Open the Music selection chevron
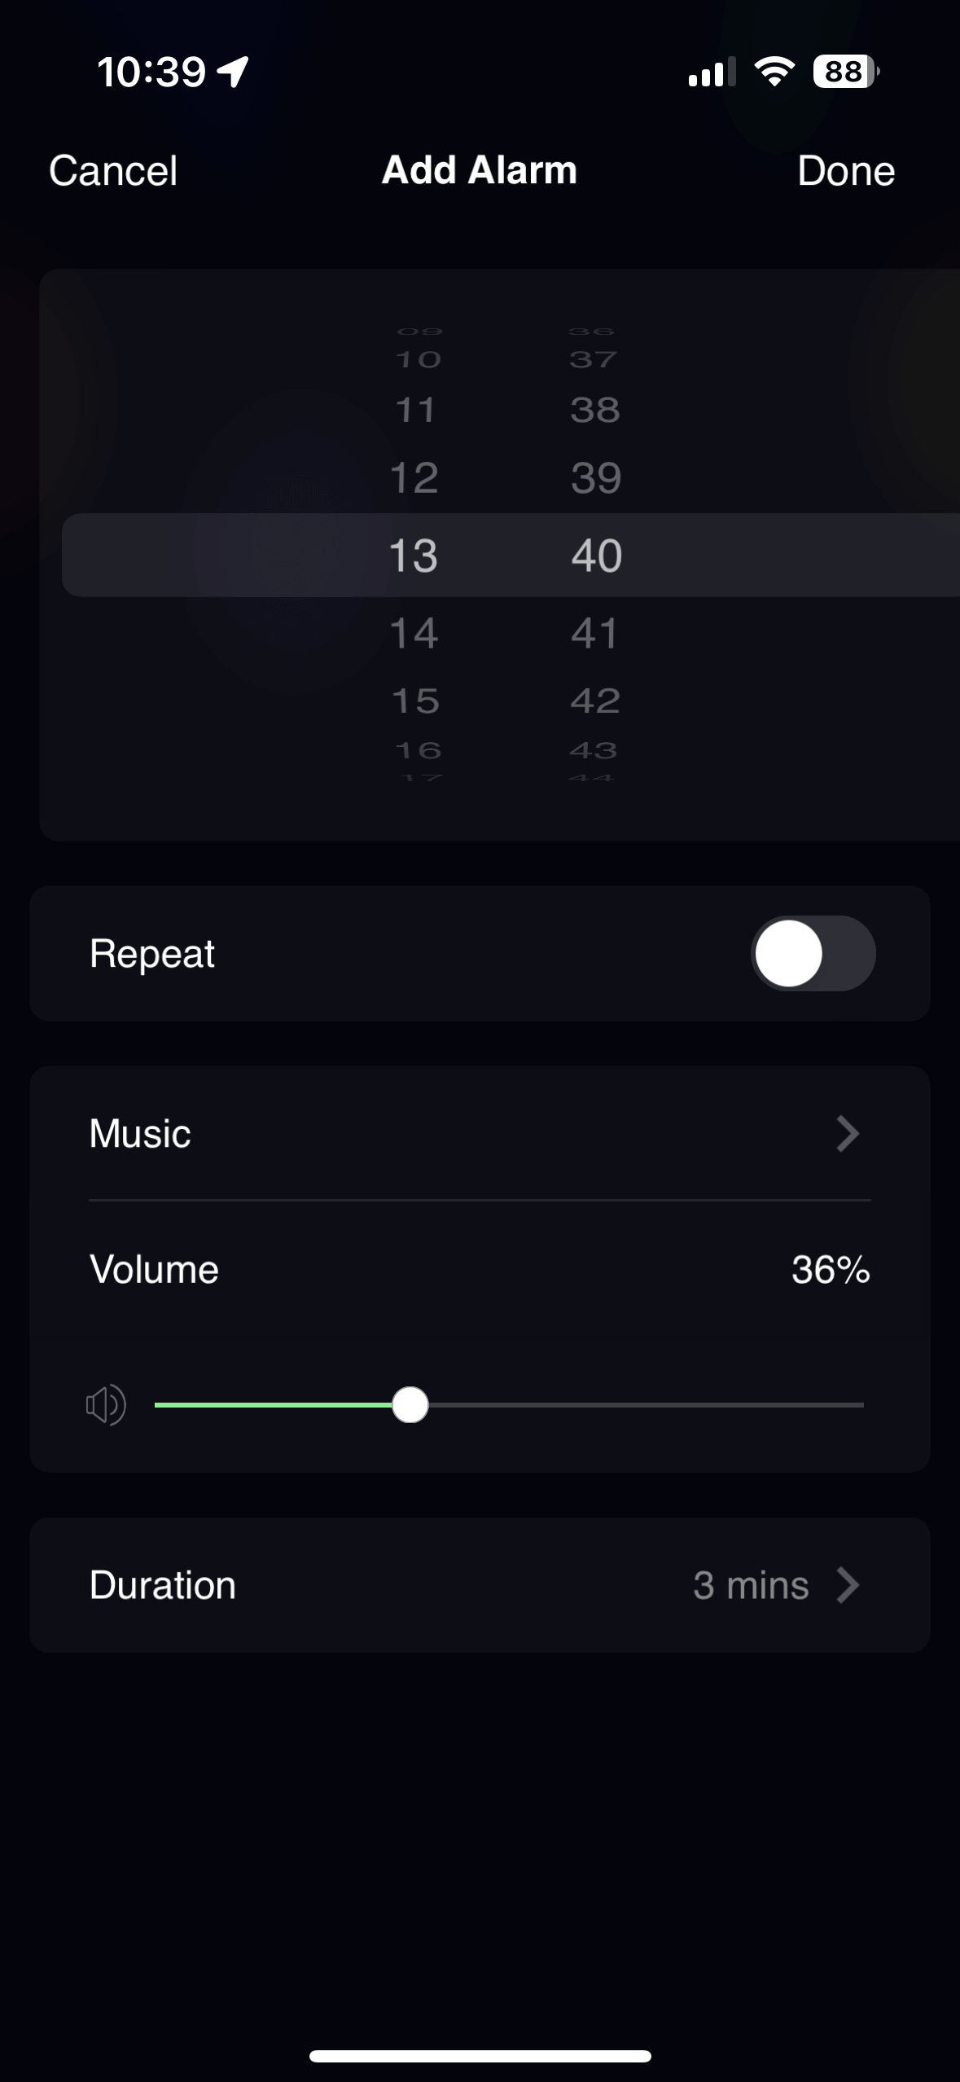This screenshot has width=960, height=2082. click(848, 1133)
